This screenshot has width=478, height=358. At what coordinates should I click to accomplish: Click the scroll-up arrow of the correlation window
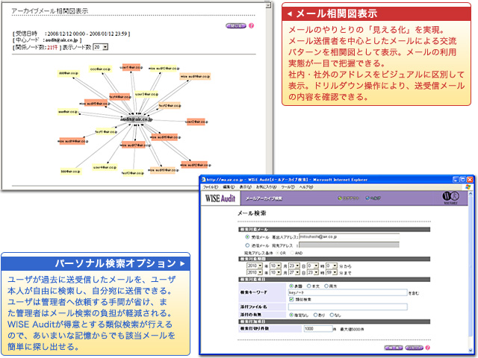point(268,5)
